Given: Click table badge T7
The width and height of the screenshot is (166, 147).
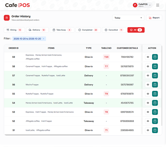Looking at the screenshot, I should coord(106,66).
